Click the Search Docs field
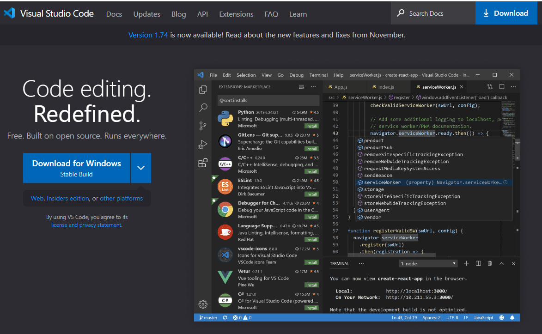The width and height of the screenshot is (542, 334). tap(433, 13)
